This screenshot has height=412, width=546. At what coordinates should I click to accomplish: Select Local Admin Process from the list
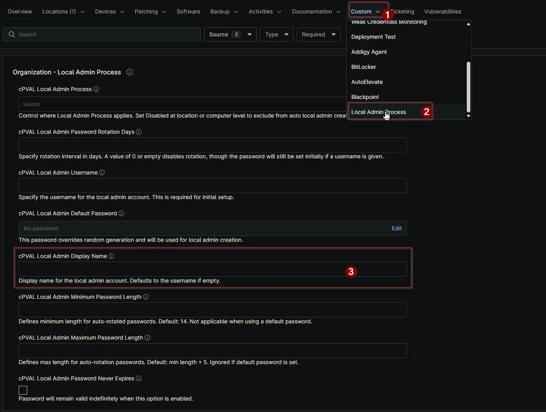pyautogui.click(x=378, y=112)
